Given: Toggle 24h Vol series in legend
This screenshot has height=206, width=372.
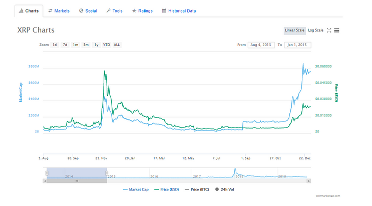Looking at the screenshot, I should (225, 189).
